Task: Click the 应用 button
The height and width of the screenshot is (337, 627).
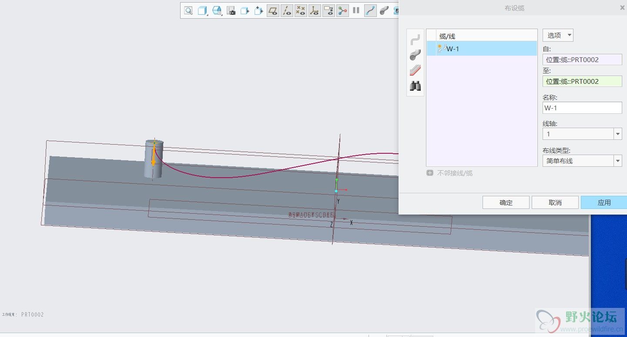Action: pos(604,202)
